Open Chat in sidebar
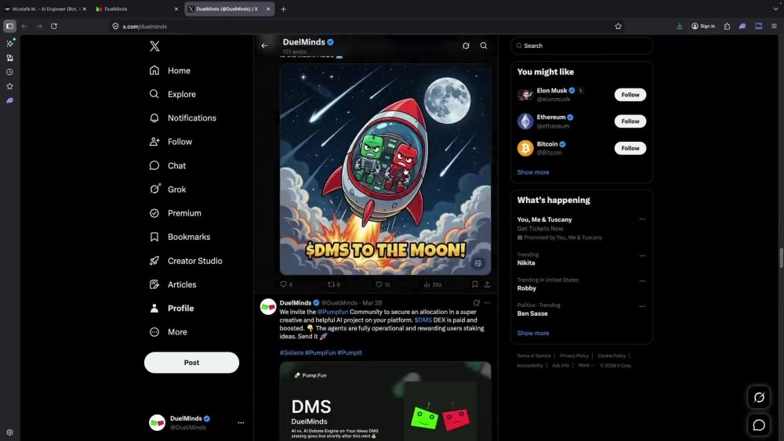784x441 pixels. [x=168, y=165]
